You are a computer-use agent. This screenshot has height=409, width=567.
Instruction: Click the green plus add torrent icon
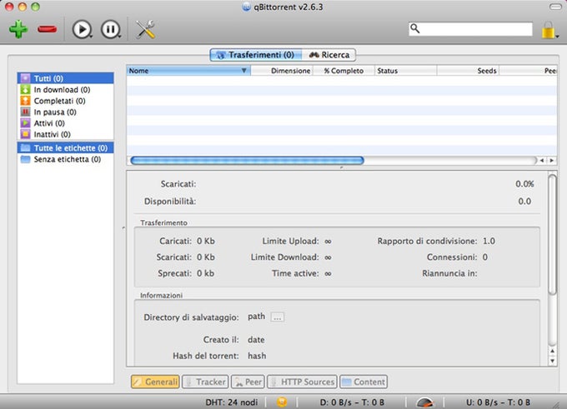18,29
